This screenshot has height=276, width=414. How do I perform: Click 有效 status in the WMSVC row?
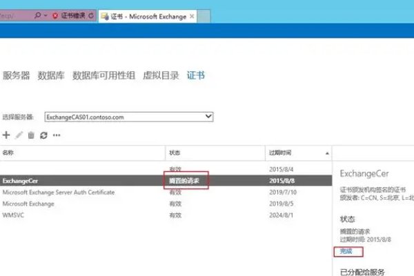[x=175, y=215]
